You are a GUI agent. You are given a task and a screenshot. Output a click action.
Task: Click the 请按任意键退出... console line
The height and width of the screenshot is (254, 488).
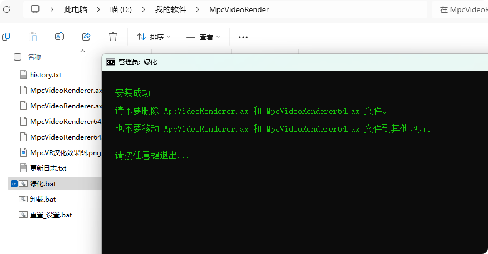[x=152, y=155]
